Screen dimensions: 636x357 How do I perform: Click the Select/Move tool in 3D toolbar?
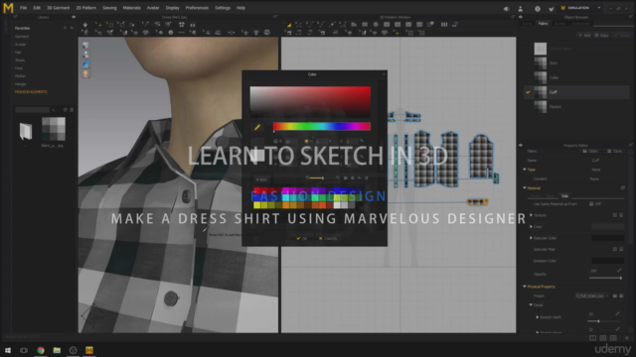pos(98,25)
